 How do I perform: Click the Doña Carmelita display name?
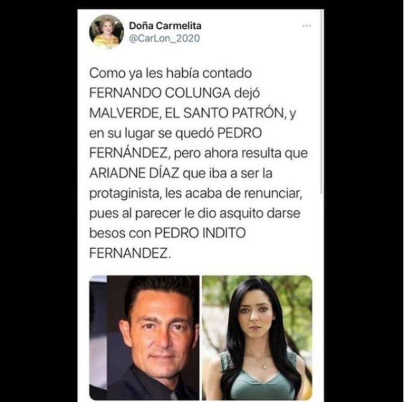pyautogui.click(x=165, y=26)
